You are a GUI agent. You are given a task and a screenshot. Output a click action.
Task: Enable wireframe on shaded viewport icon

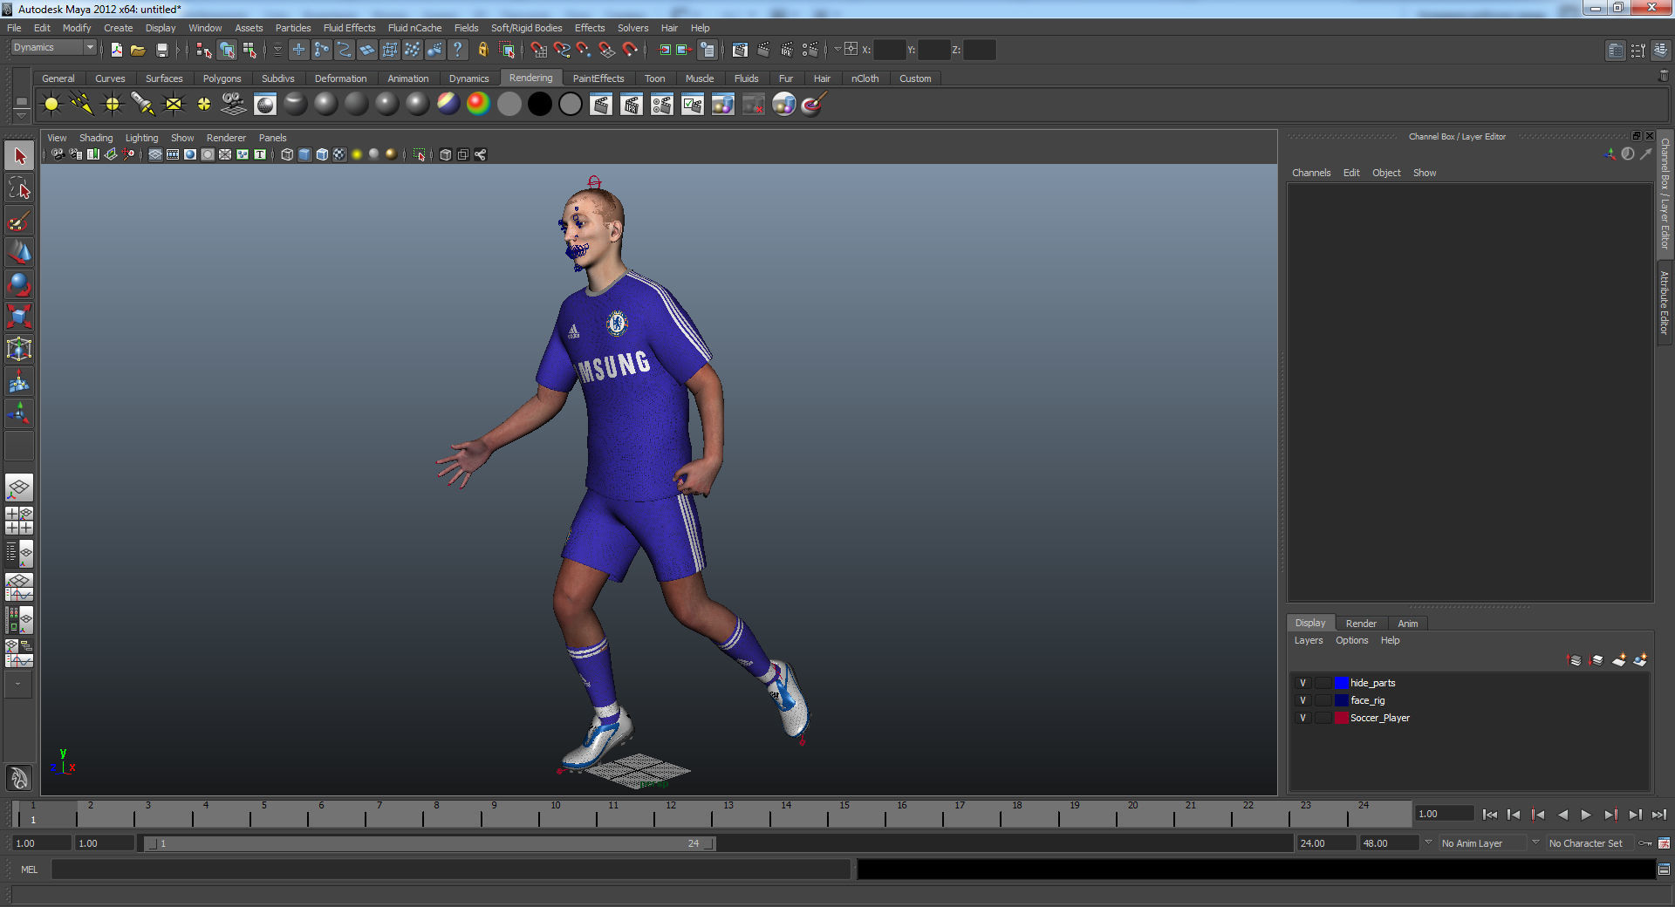click(322, 154)
